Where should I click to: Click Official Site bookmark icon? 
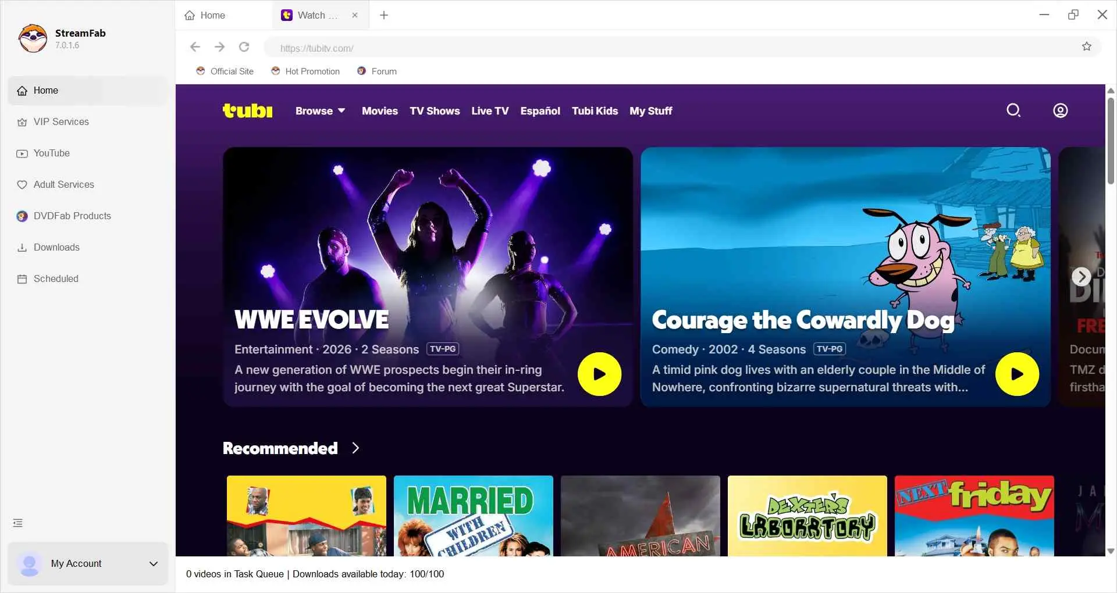(x=201, y=71)
